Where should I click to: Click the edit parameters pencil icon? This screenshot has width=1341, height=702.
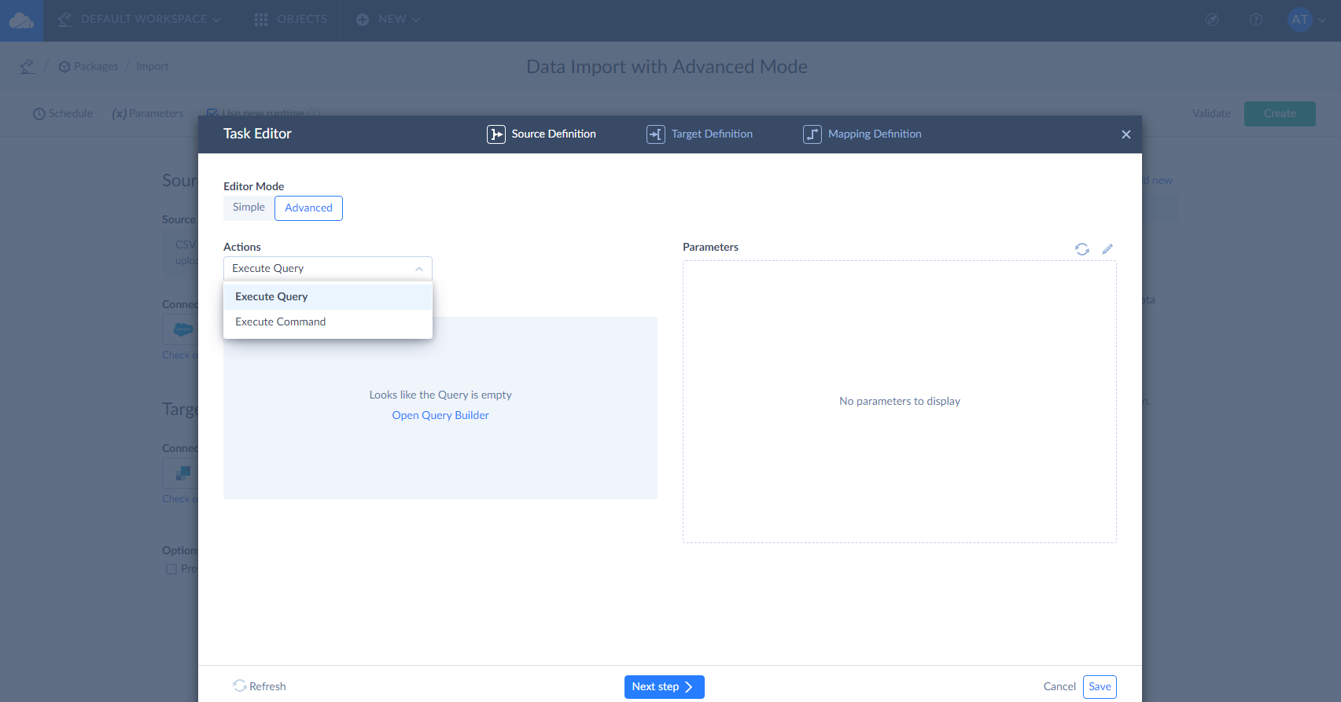click(1107, 249)
